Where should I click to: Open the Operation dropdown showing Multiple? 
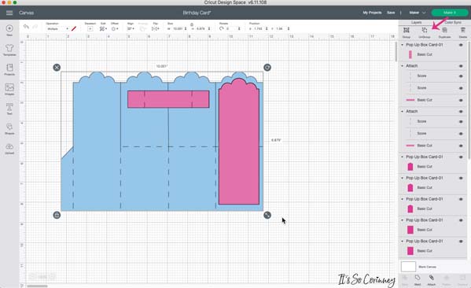coord(57,29)
